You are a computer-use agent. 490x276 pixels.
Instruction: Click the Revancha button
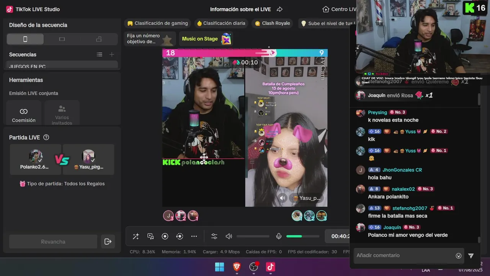point(53,242)
